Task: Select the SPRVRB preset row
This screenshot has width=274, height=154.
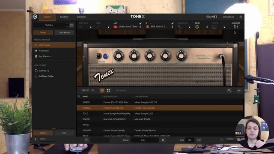Action: pyautogui.click(x=160, y=130)
